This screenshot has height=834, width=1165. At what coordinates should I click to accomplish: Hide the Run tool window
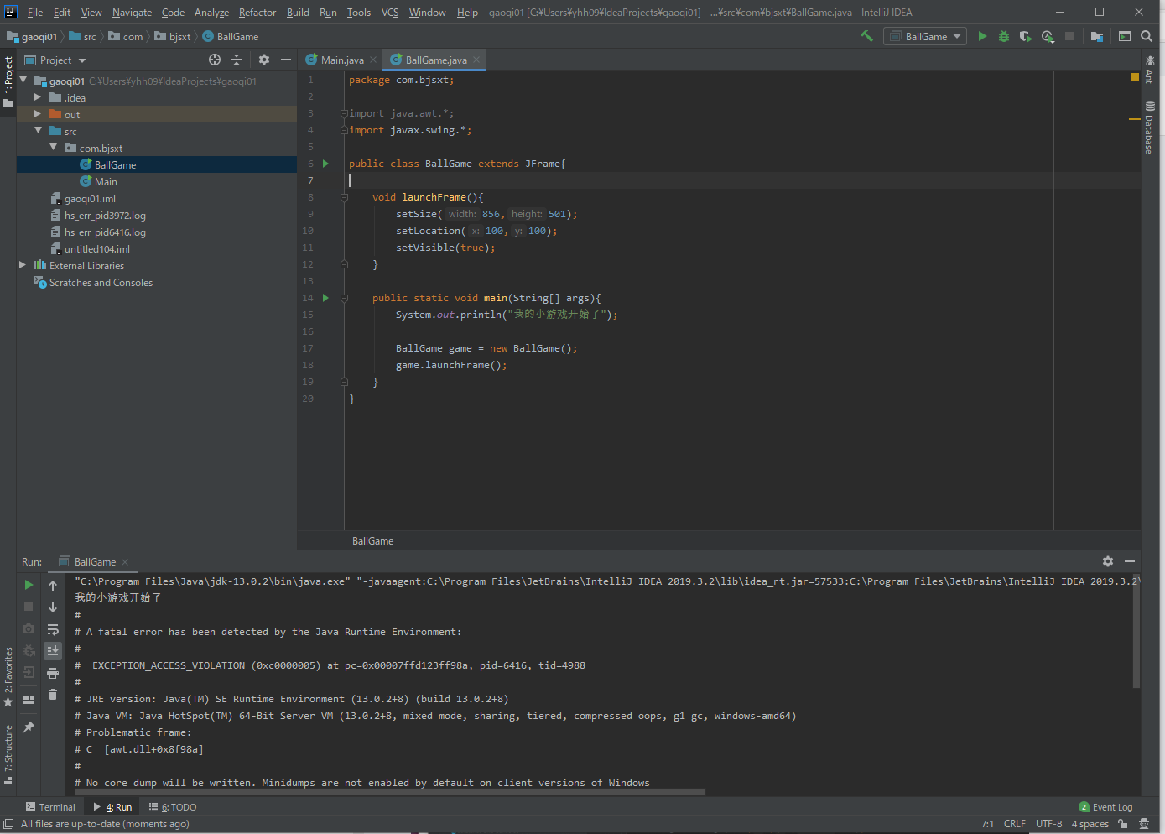click(1130, 561)
